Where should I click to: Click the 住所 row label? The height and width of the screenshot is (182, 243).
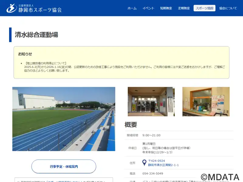pyautogui.click(x=132, y=163)
